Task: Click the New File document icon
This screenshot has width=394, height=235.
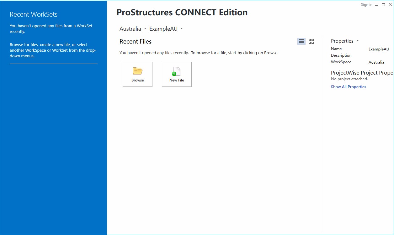Action: (176, 71)
